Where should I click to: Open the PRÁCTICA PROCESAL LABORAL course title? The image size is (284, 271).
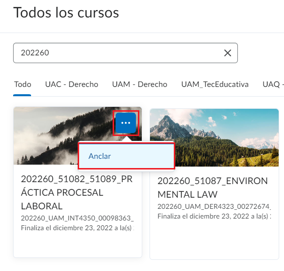click(x=77, y=192)
